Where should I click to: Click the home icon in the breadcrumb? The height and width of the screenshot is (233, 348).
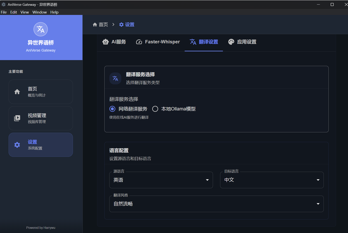click(x=95, y=24)
